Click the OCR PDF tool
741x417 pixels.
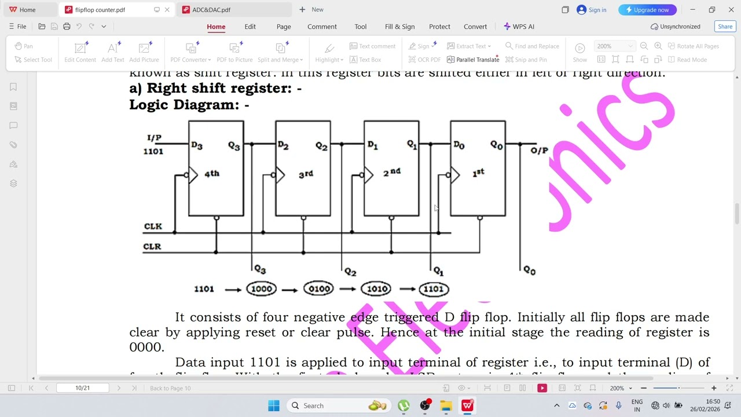click(424, 60)
